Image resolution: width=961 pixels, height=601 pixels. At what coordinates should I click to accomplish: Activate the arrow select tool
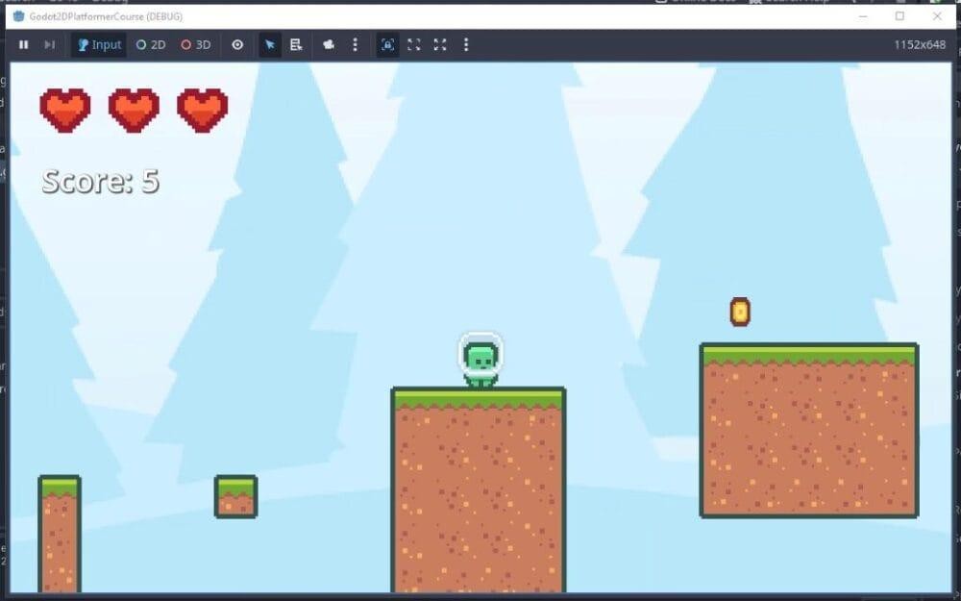[x=270, y=45]
